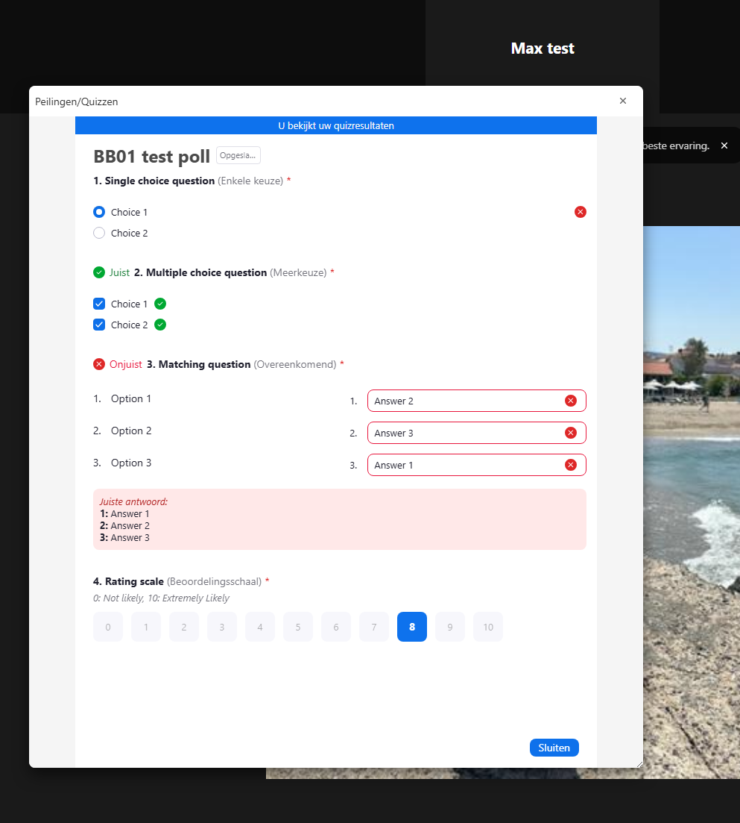Click the red X icon beside Choice 1
Viewport: 740px width, 823px height.
click(581, 212)
